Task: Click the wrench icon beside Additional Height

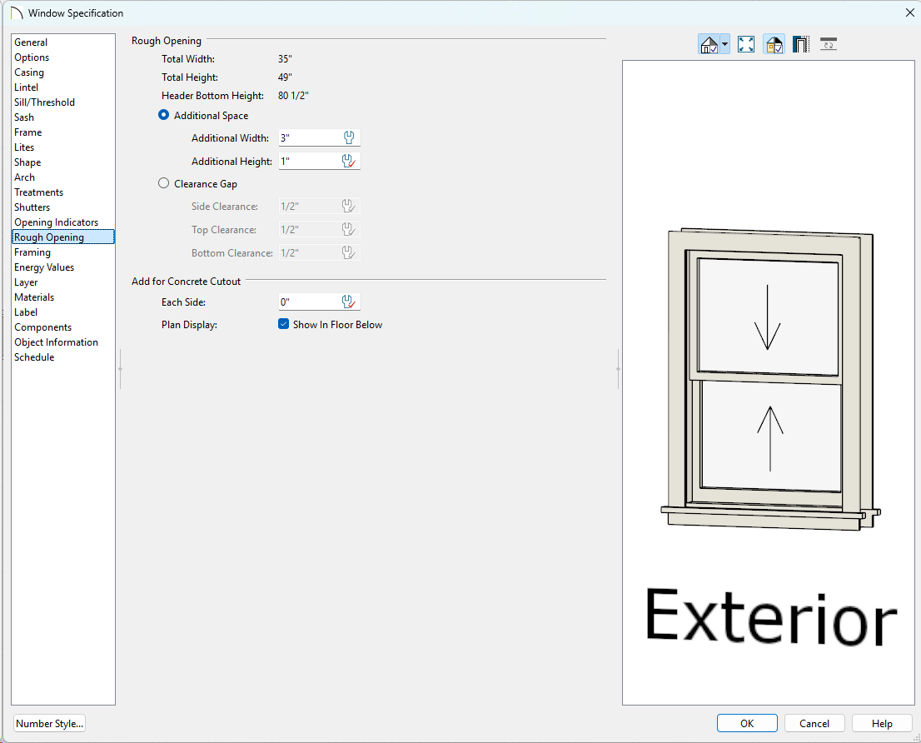Action: pyautogui.click(x=349, y=162)
